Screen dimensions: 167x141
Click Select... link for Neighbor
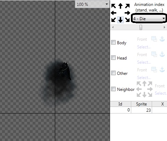161,93
